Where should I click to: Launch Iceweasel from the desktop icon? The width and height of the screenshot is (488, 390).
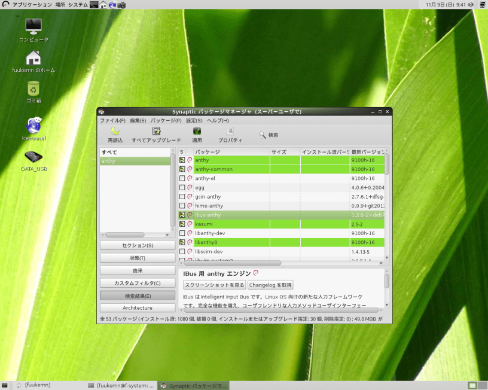tap(34, 125)
